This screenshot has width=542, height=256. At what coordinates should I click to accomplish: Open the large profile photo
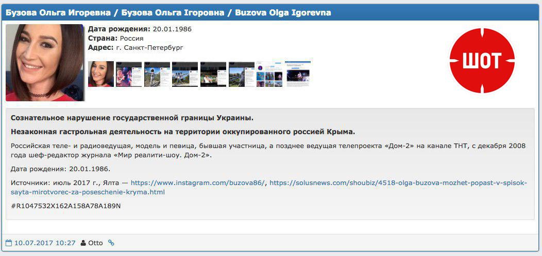click(45, 62)
